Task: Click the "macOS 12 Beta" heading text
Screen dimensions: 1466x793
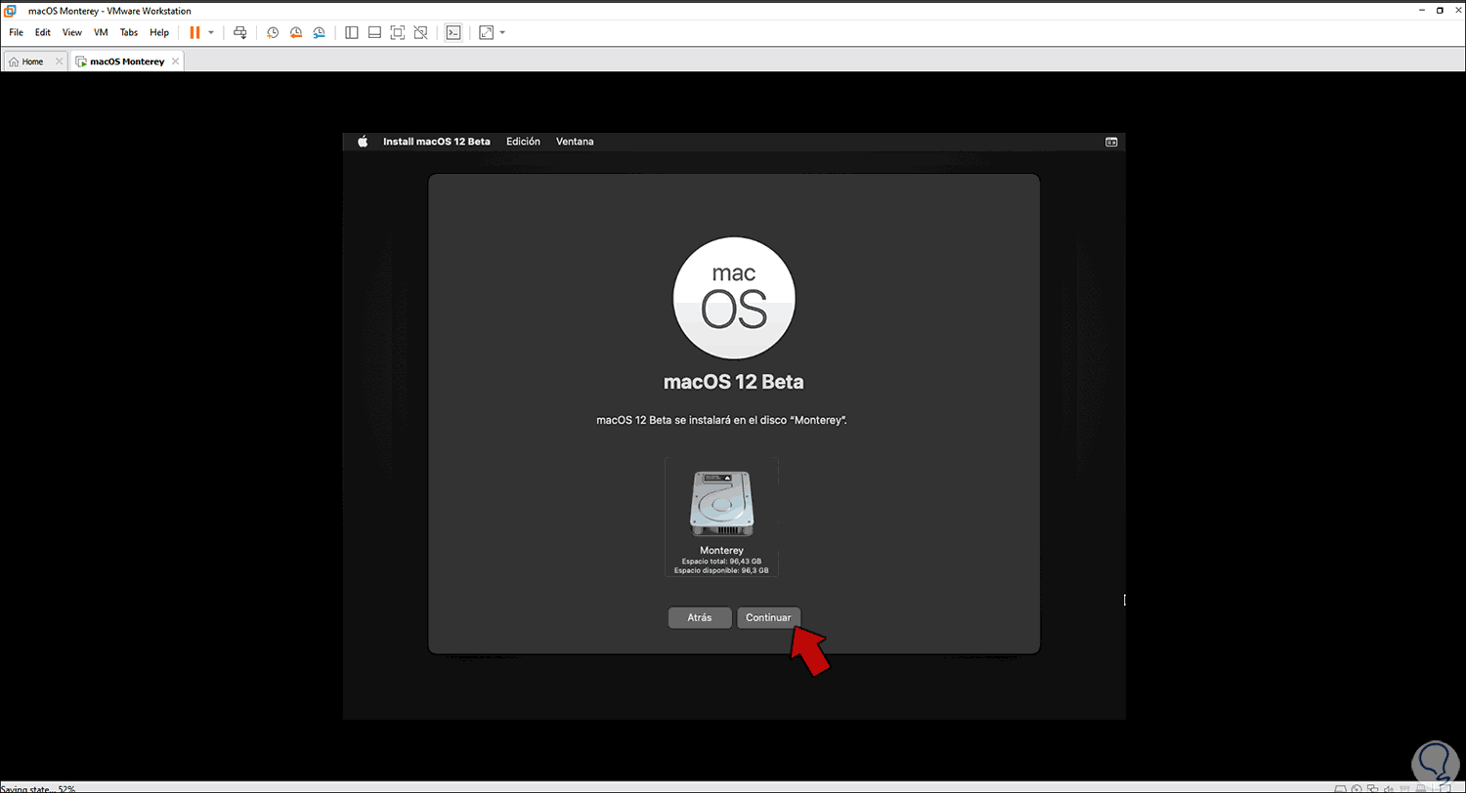Action: point(733,382)
